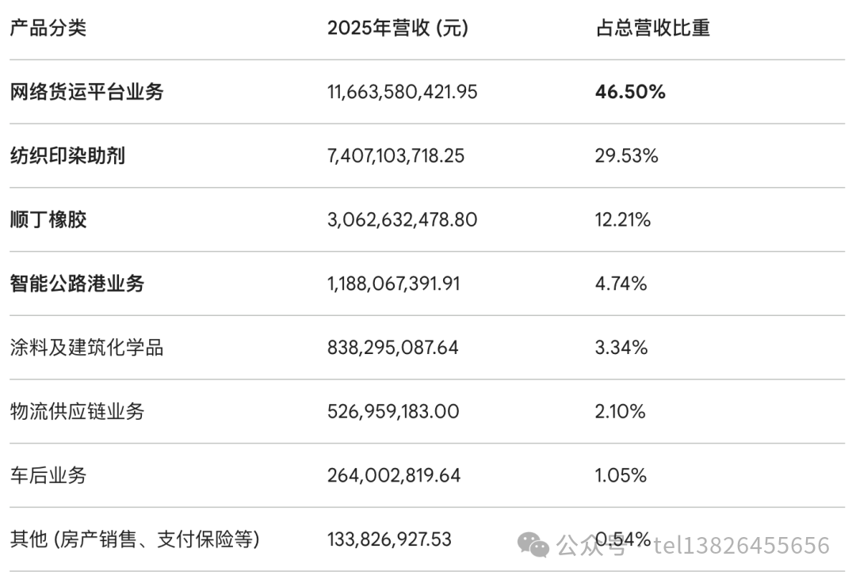Click the 网络货运平台业务 row label

(87, 92)
